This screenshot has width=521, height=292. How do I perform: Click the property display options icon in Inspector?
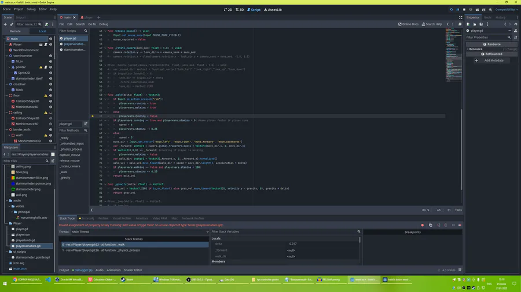[516, 38]
